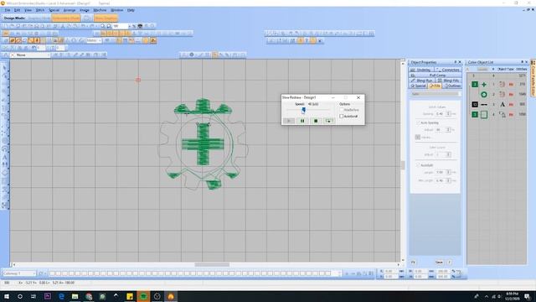Open the Bling Run tab

click(x=421, y=81)
